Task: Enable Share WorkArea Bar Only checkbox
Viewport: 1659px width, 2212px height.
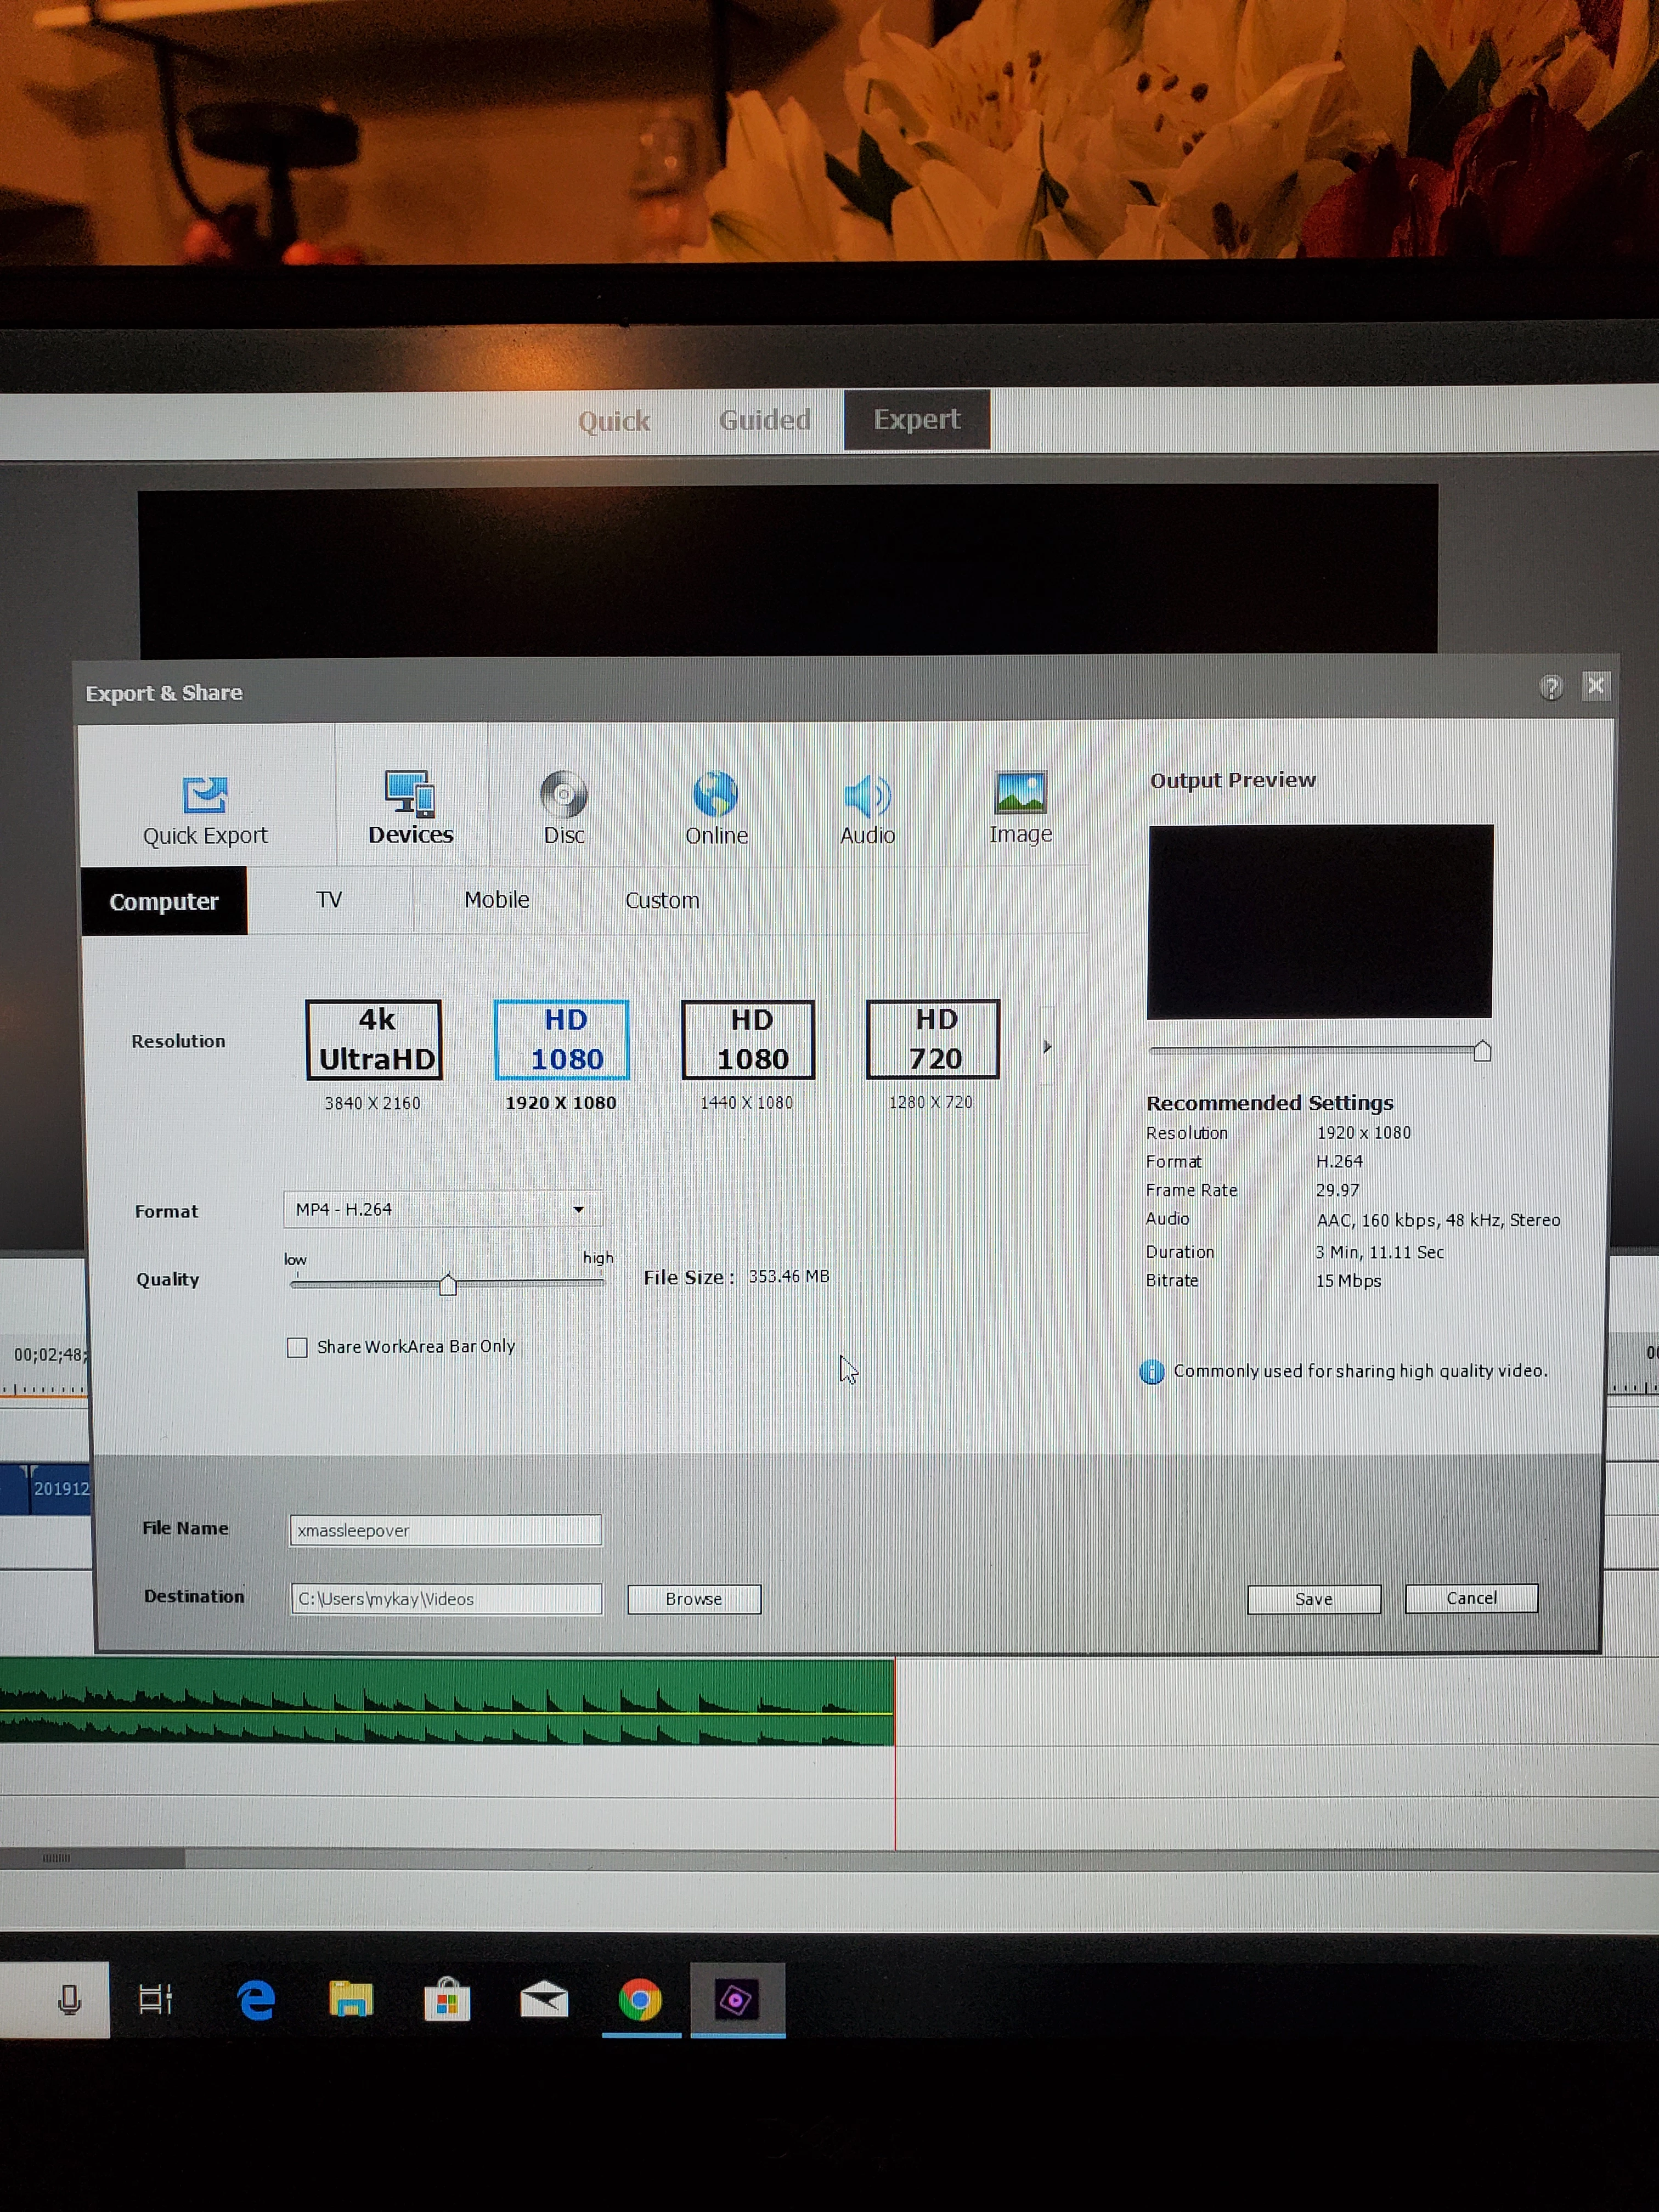Action: (x=297, y=1347)
